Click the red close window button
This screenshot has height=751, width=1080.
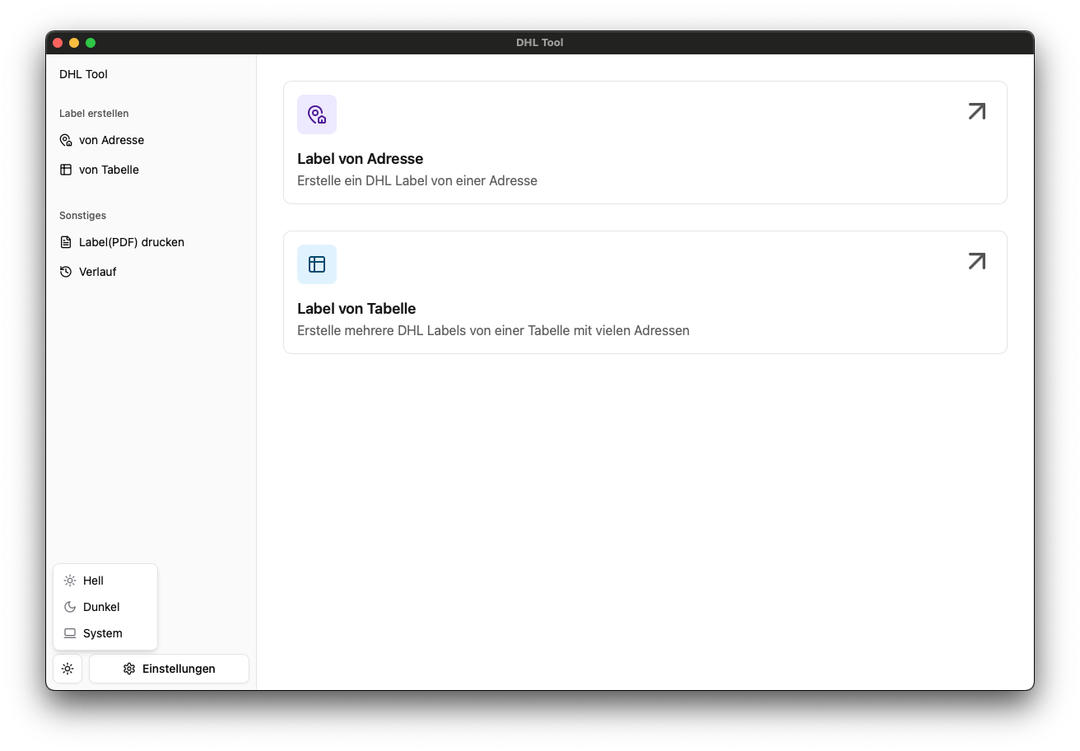tap(58, 43)
